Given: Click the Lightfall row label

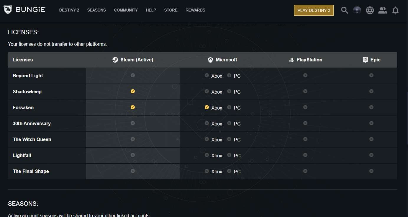Looking at the screenshot, I should point(22,156).
